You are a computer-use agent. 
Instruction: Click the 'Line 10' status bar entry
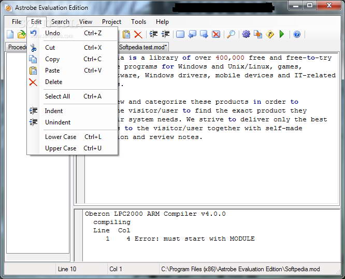[x=67, y=269]
